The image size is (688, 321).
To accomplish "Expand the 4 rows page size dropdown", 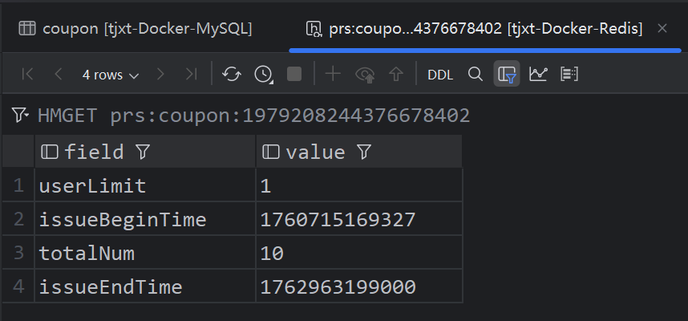I will [110, 75].
